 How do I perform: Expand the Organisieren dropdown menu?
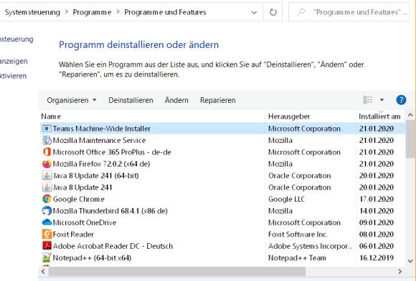click(x=72, y=100)
